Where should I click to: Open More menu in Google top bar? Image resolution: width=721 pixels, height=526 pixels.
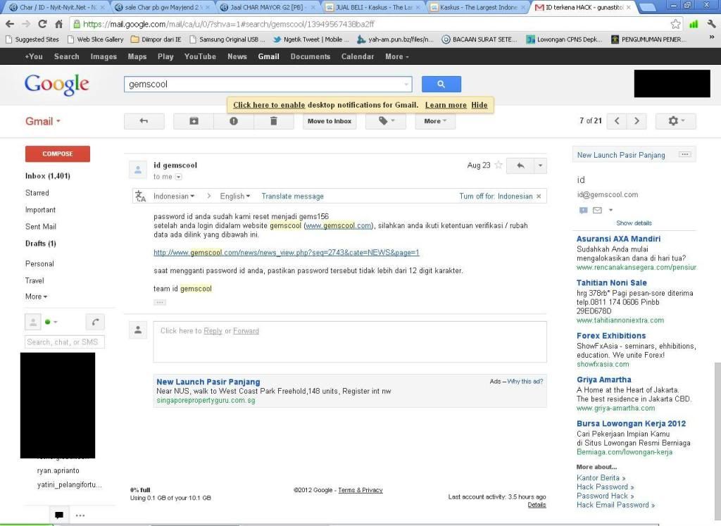coord(397,56)
